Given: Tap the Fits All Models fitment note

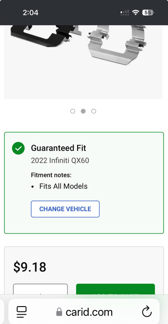Looking at the screenshot, I should (x=63, y=186).
